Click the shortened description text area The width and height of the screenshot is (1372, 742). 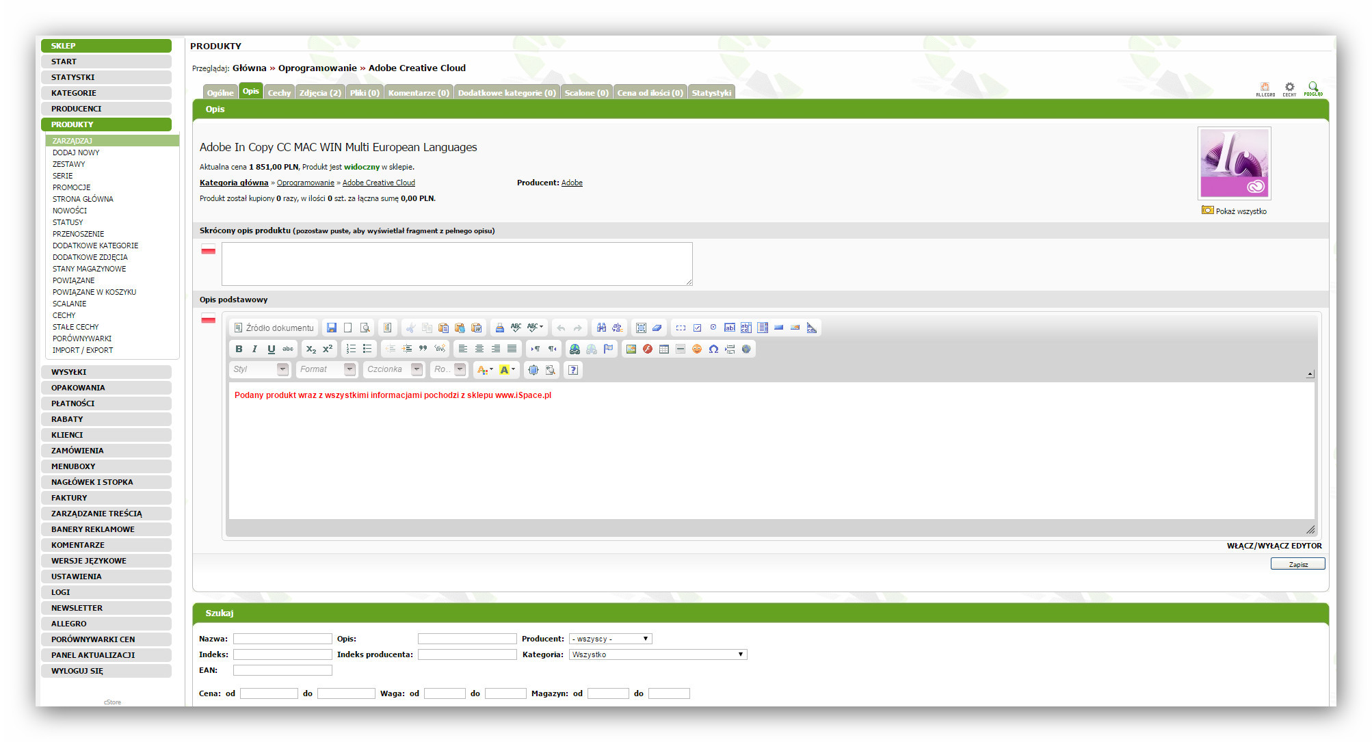[457, 264]
